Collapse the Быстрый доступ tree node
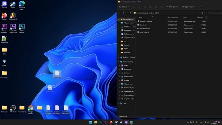Viewport: 222px width, 125px height. tap(119, 19)
